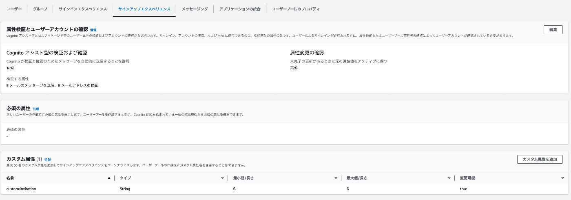The width and height of the screenshot is (571, 200).
Task: Go to the サインインエクスペリエンス tab
Action: (83, 9)
